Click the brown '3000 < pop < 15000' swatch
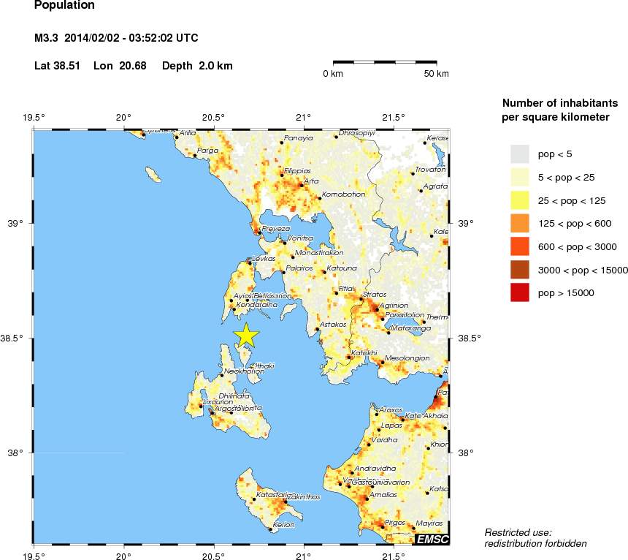The image size is (628, 560). click(519, 270)
